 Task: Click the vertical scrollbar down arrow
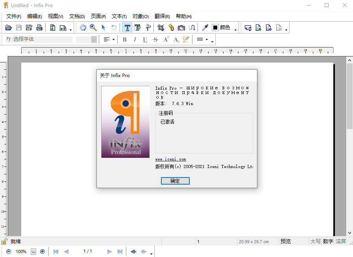[349, 233]
